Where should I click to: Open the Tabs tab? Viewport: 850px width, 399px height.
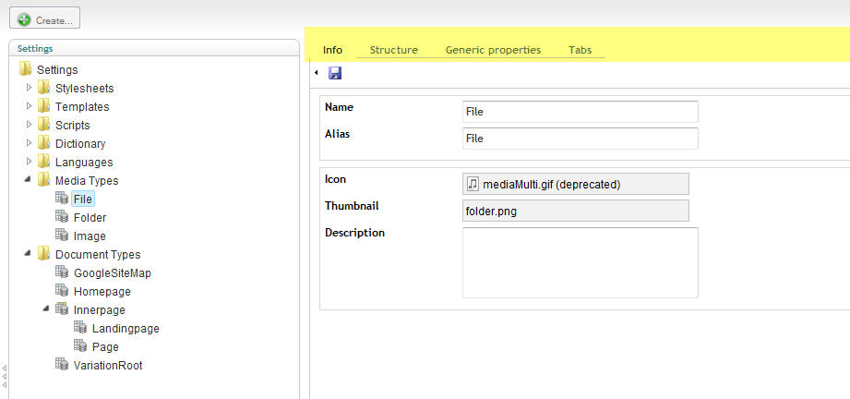click(x=580, y=50)
